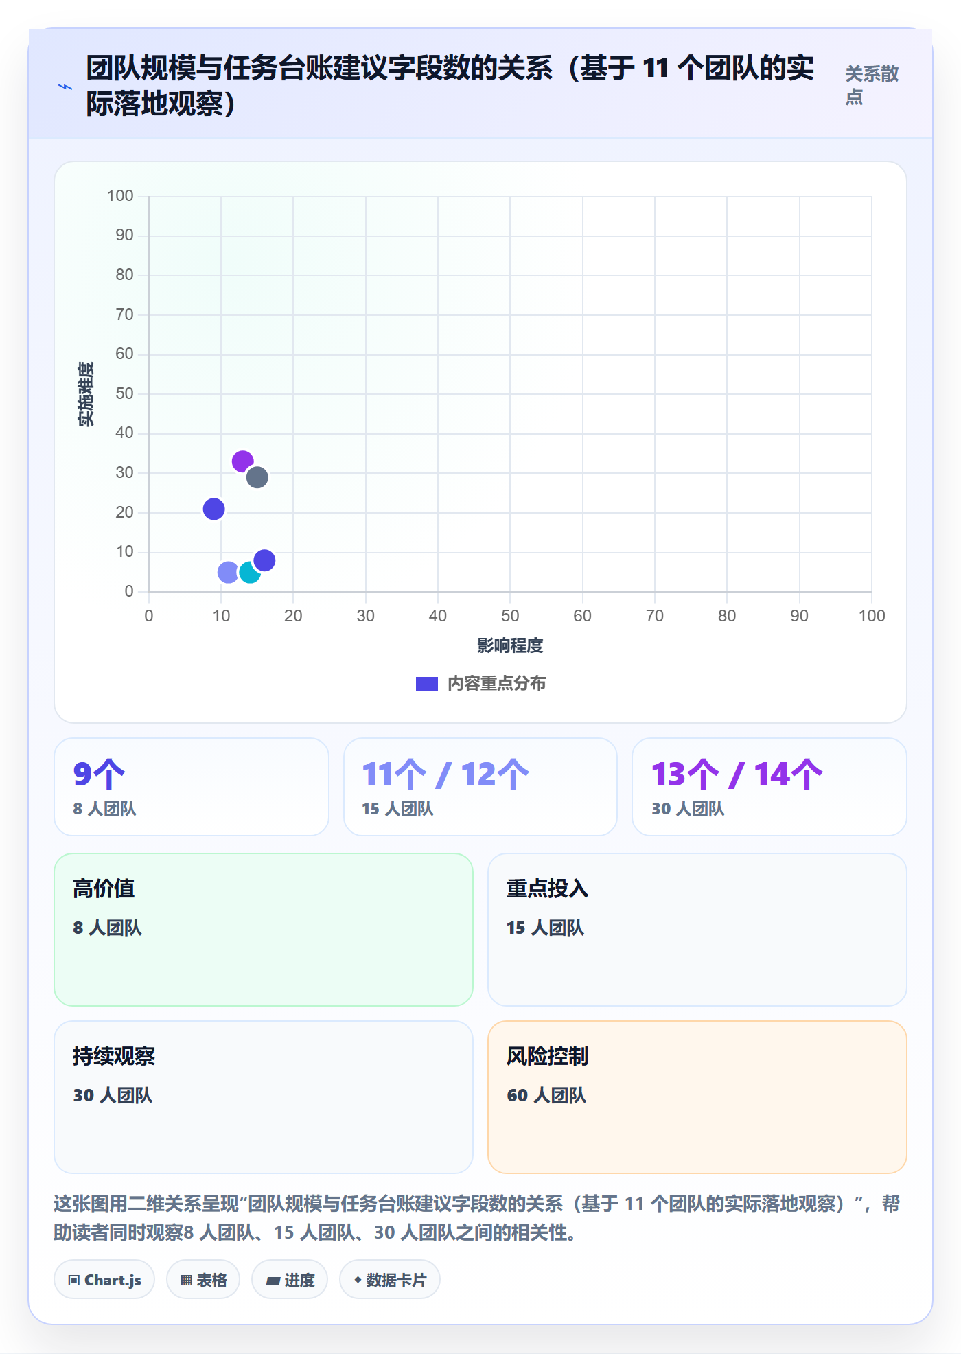Click the 影响程度 x-axis title
The width and height of the screenshot is (961, 1354).
pos(510,645)
